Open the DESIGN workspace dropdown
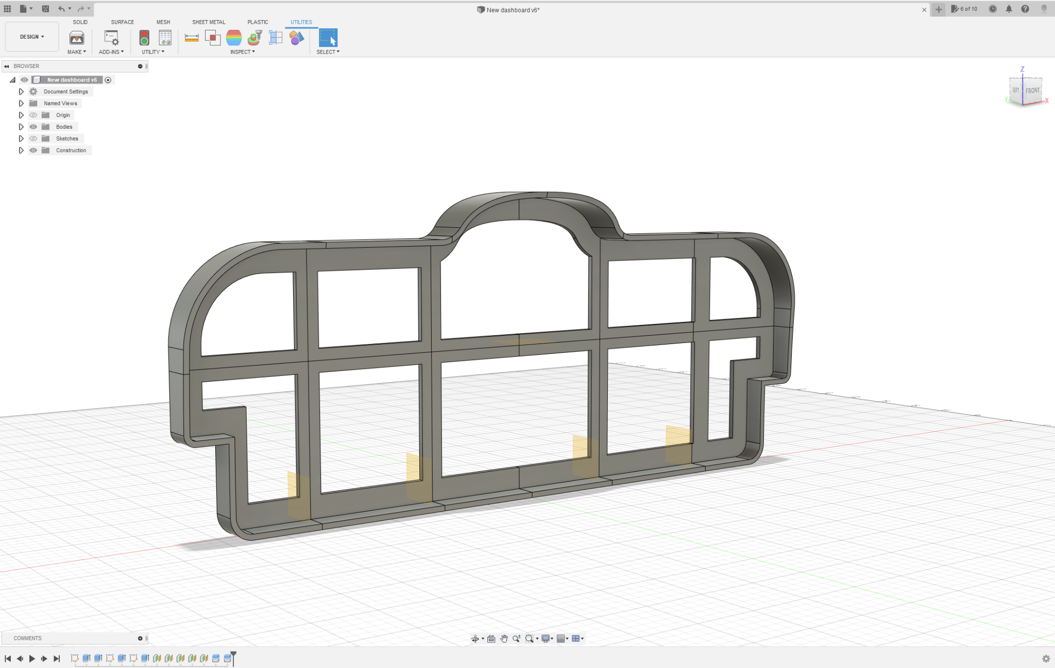 coord(32,37)
